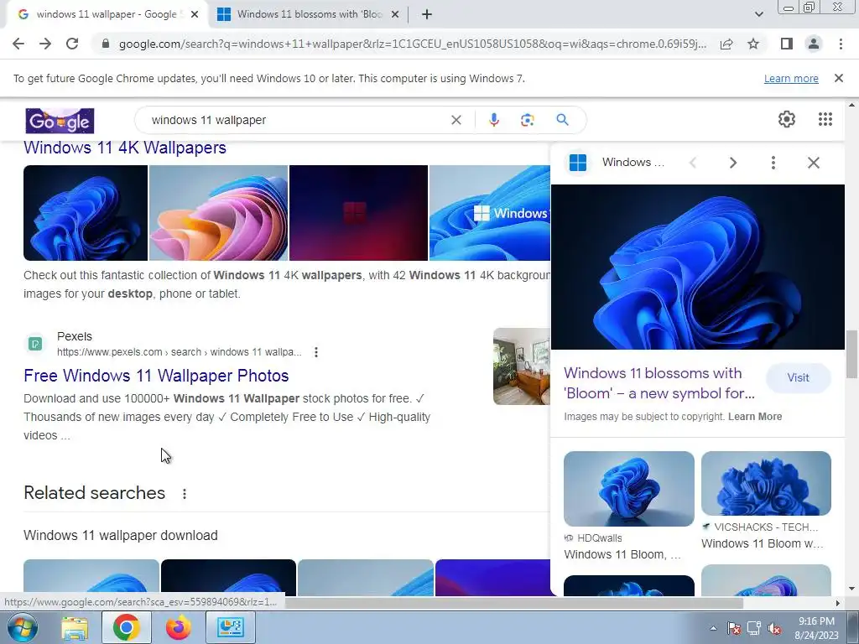The image size is (859, 644).
Task: Go forward using the browser forward arrow
Action: (45, 44)
